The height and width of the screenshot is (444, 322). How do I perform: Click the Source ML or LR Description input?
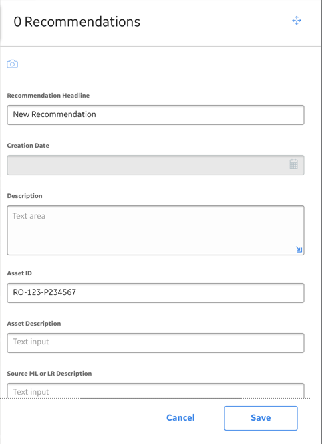(x=156, y=391)
